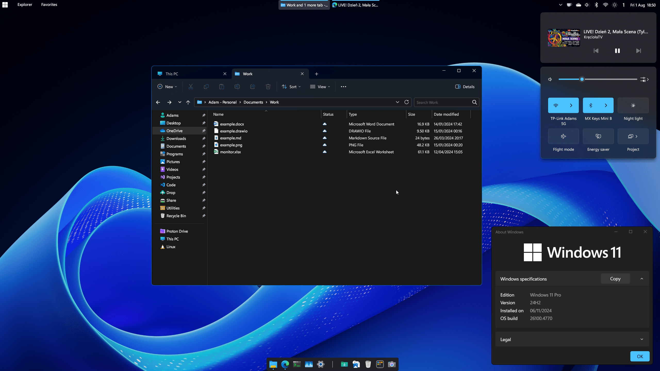660x371 pixels.
Task: Turn on Energy saver tile
Action: [x=598, y=136]
